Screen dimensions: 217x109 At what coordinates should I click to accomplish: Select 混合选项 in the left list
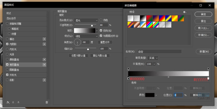[26, 18]
